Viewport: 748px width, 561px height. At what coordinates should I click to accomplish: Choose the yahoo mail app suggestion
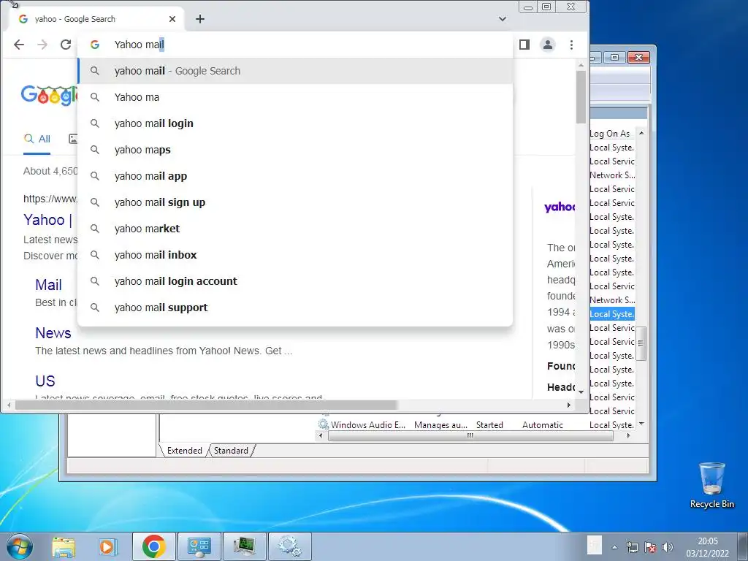click(x=295, y=176)
